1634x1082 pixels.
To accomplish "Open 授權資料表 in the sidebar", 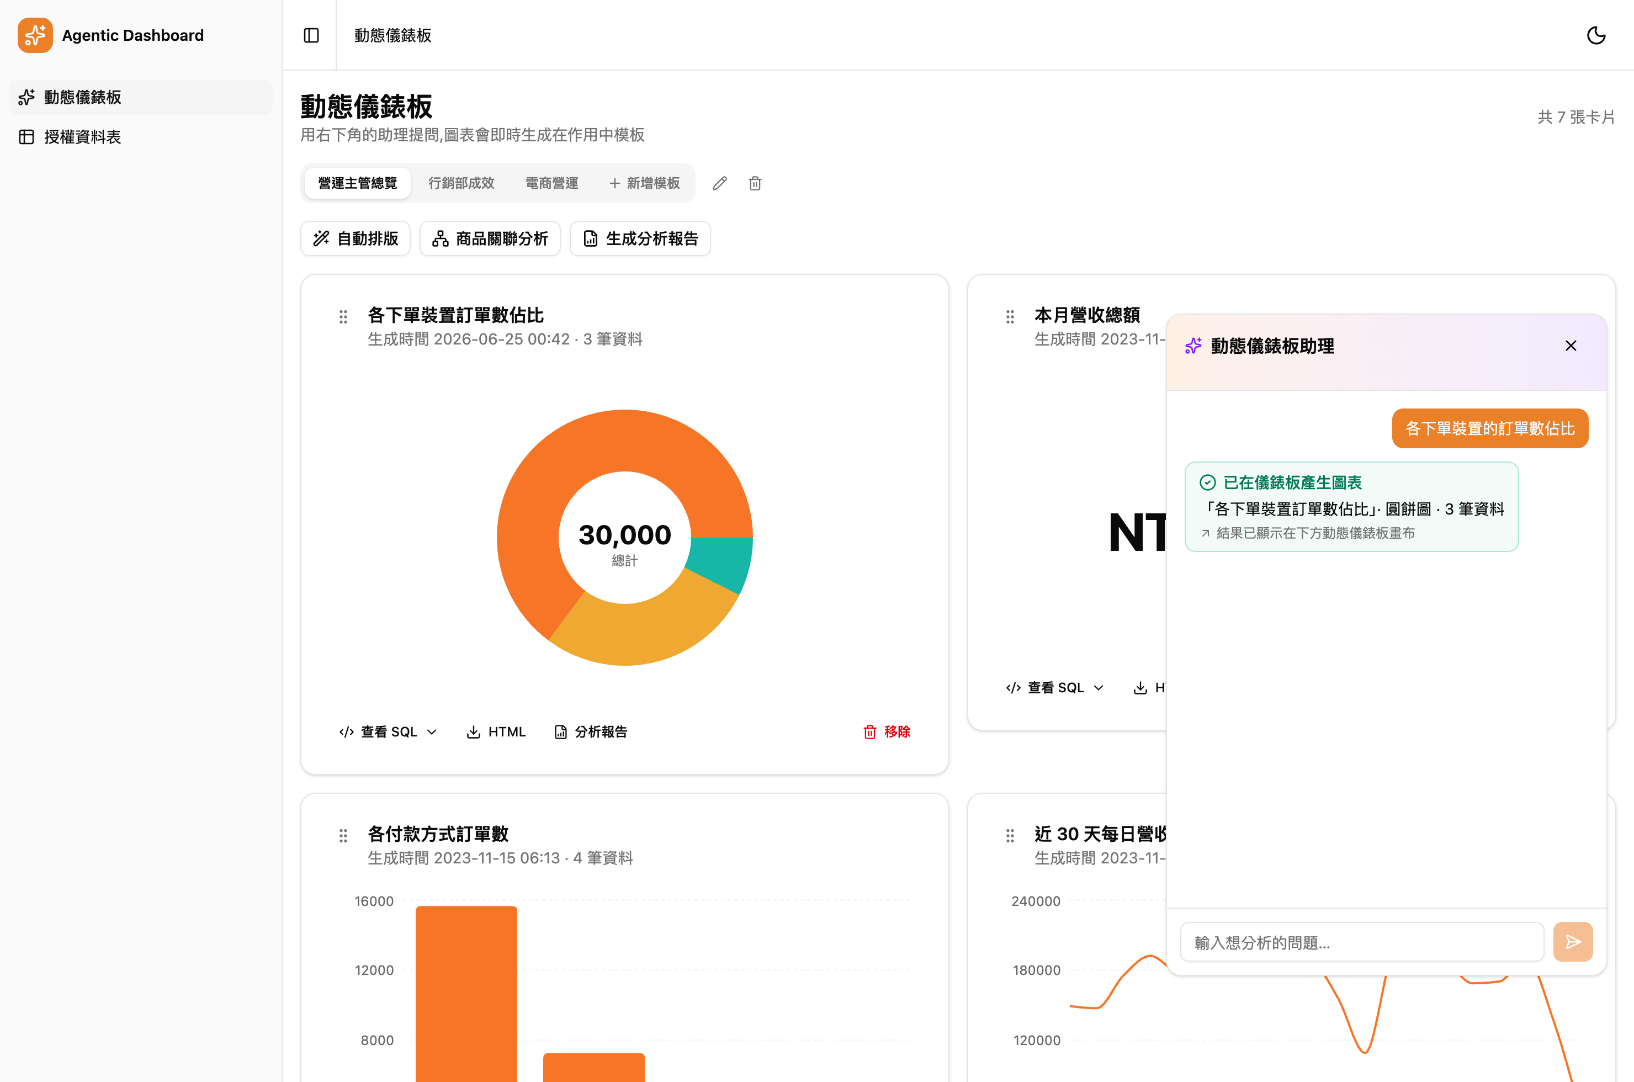I will (141, 137).
